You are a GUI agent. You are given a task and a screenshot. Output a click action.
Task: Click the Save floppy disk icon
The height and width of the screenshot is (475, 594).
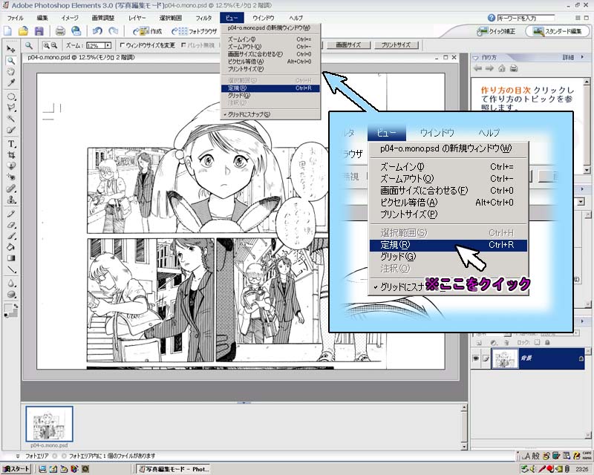39,31
